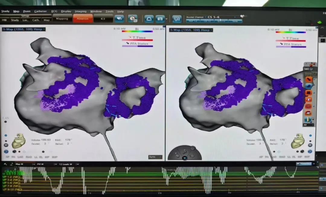Expand the All dropdown in side tool palette
The width and height of the screenshot is (326, 197).
309,125
